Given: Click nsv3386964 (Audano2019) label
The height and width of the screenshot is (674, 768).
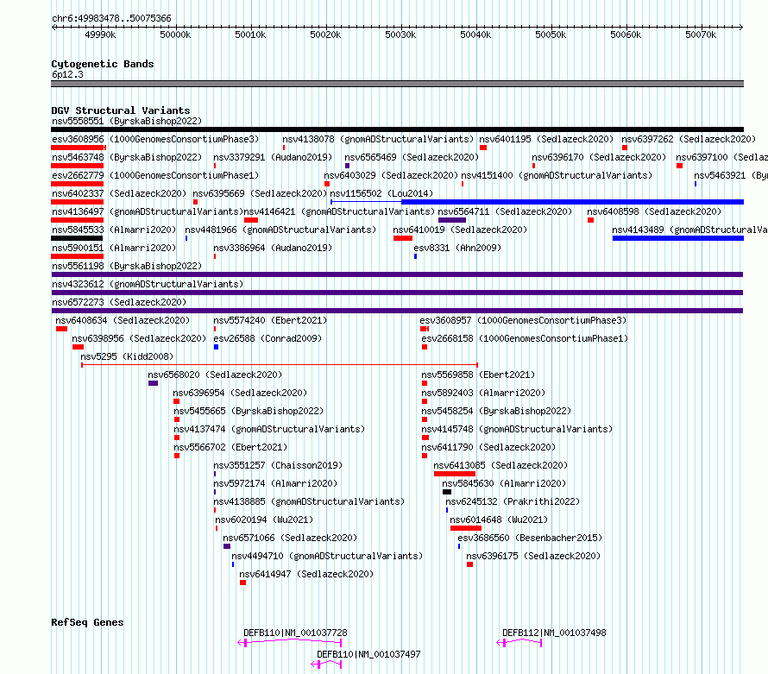Looking at the screenshot, I should click(273, 248).
